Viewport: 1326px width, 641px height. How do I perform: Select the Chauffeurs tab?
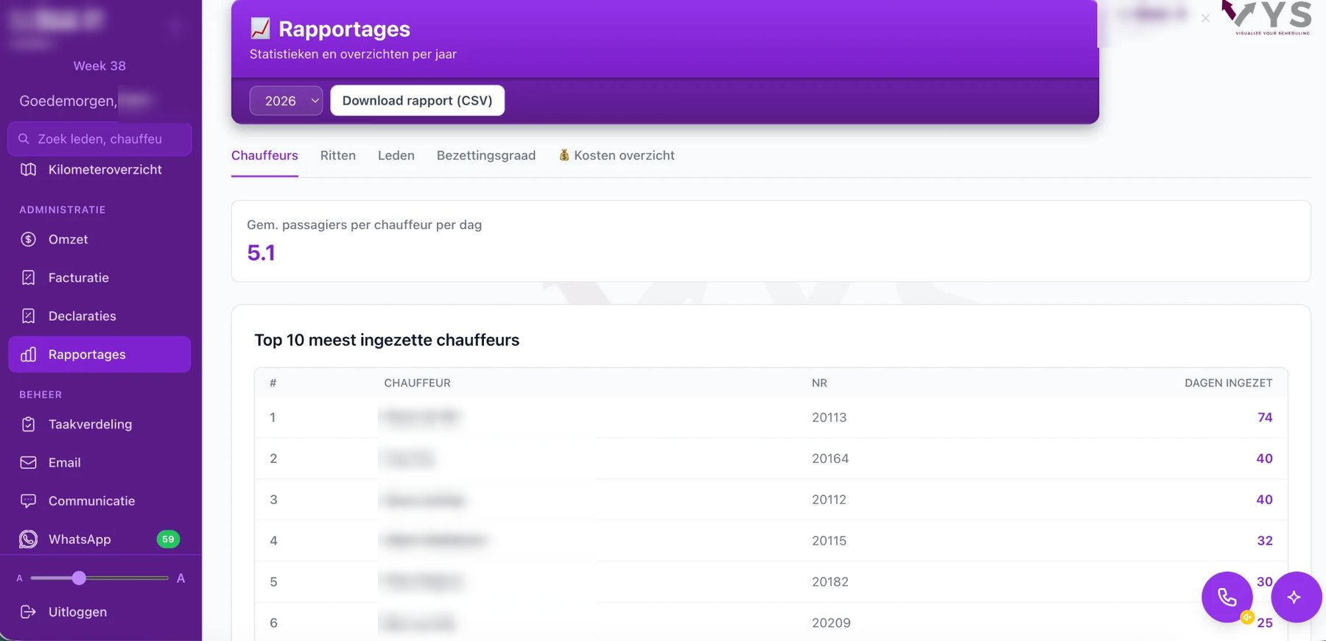point(264,155)
